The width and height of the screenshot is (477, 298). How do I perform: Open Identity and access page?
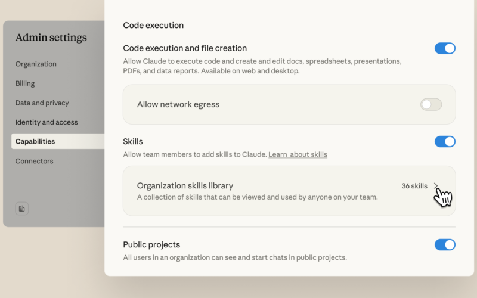pyautogui.click(x=47, y=122)
